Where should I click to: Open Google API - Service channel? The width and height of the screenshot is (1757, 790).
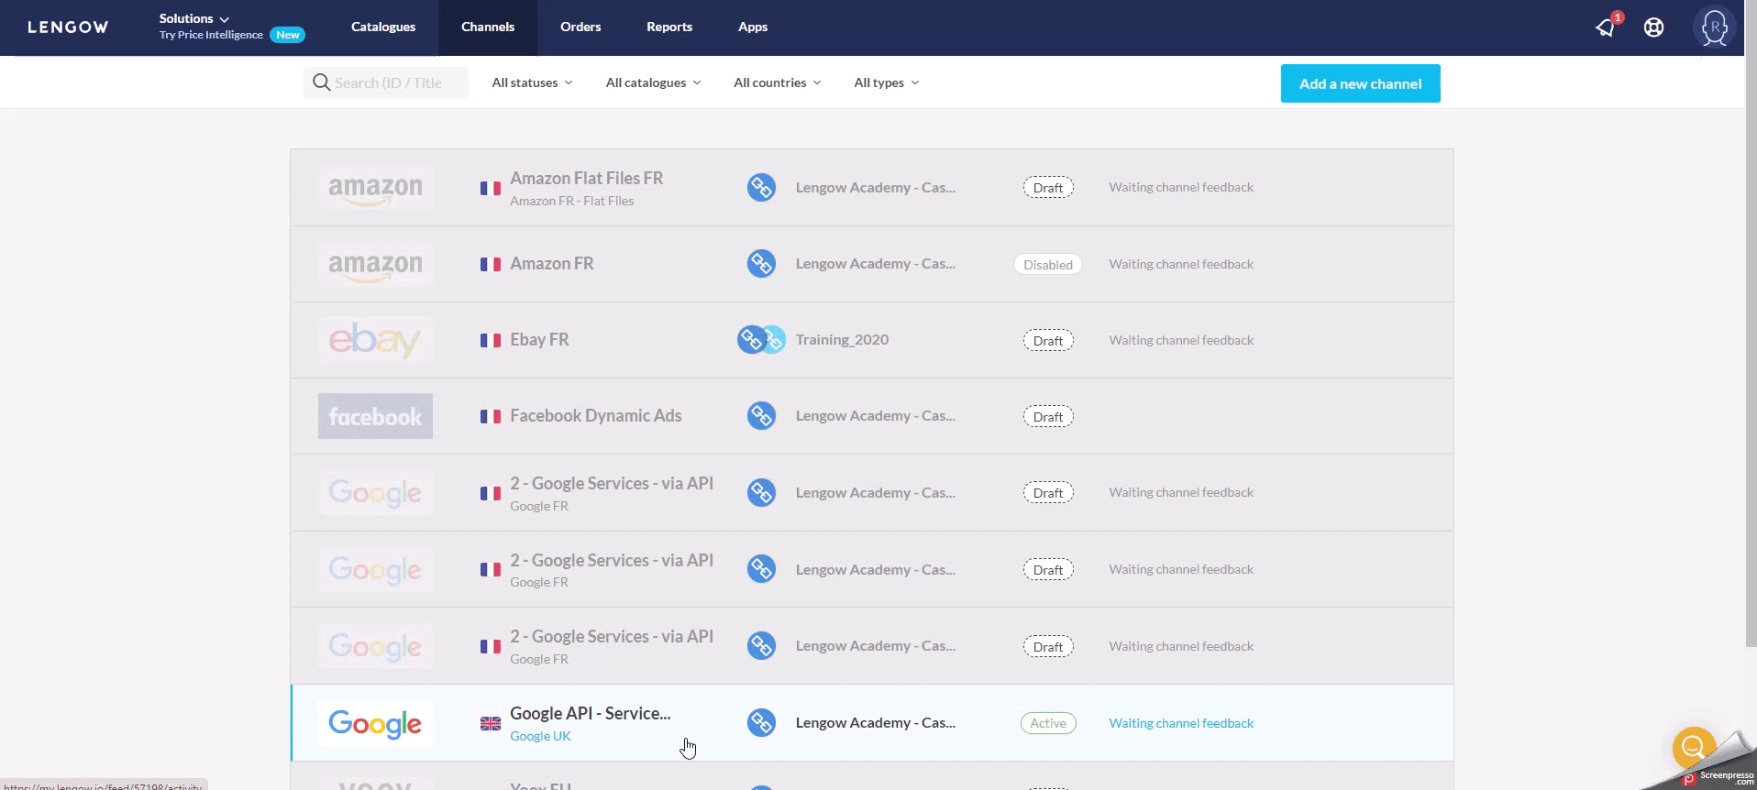[591, 714]
